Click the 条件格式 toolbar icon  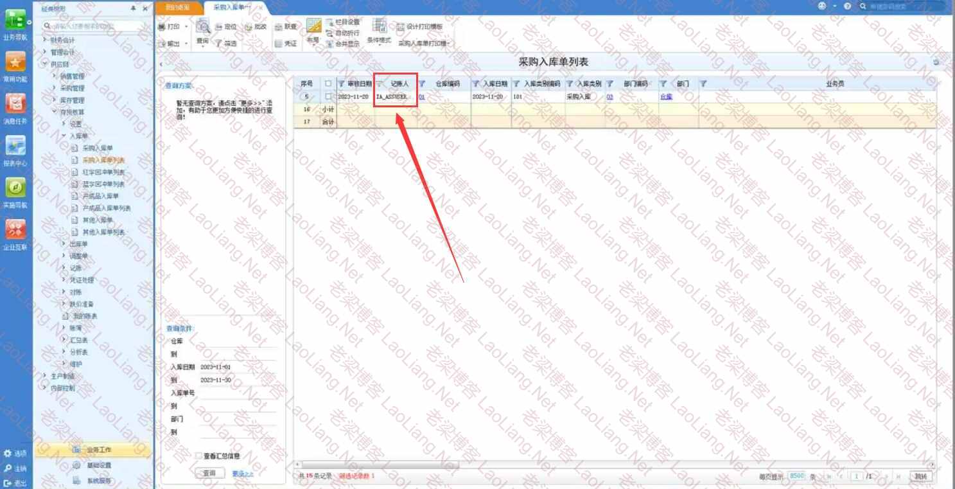(x=379, y=27)
